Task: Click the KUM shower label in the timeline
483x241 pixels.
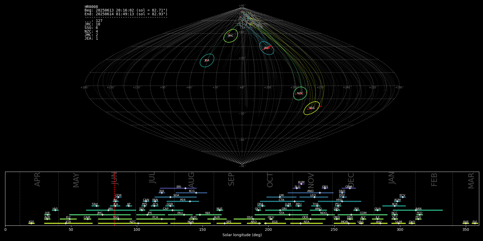Action: [301, 182]
